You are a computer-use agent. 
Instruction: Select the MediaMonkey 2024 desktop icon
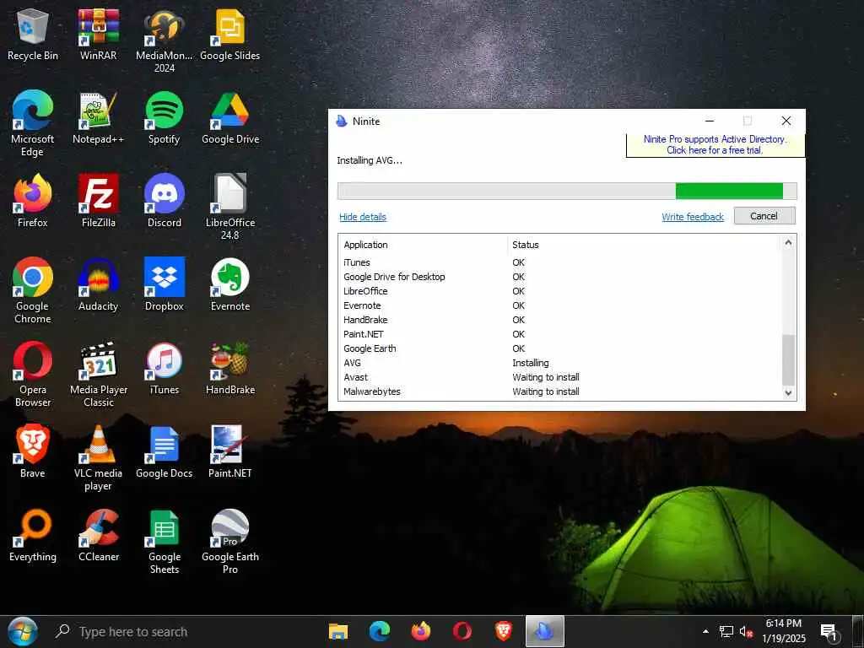pos(165,41)
